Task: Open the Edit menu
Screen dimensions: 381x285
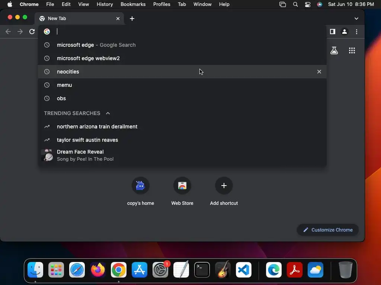Action: (x=66, y=4)
